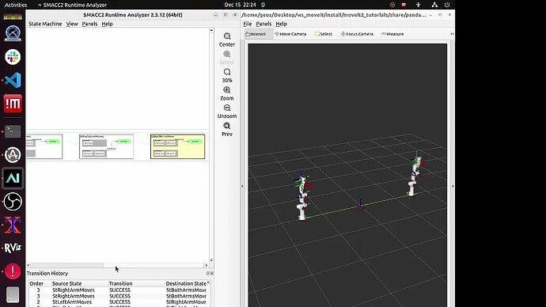Click the Unzoom icon
Screen dimensions: 546x307
tap(227, 108)
